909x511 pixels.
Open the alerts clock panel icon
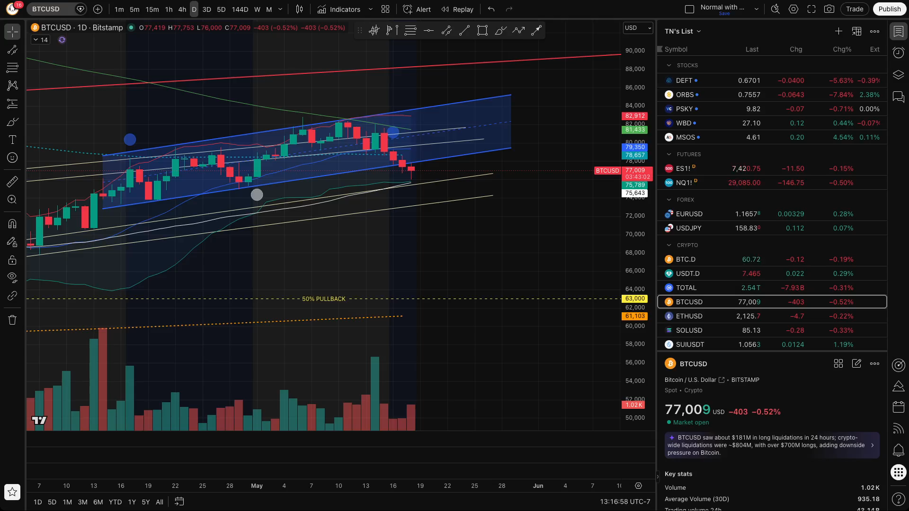pyautogui.click(x=898, y=53)
